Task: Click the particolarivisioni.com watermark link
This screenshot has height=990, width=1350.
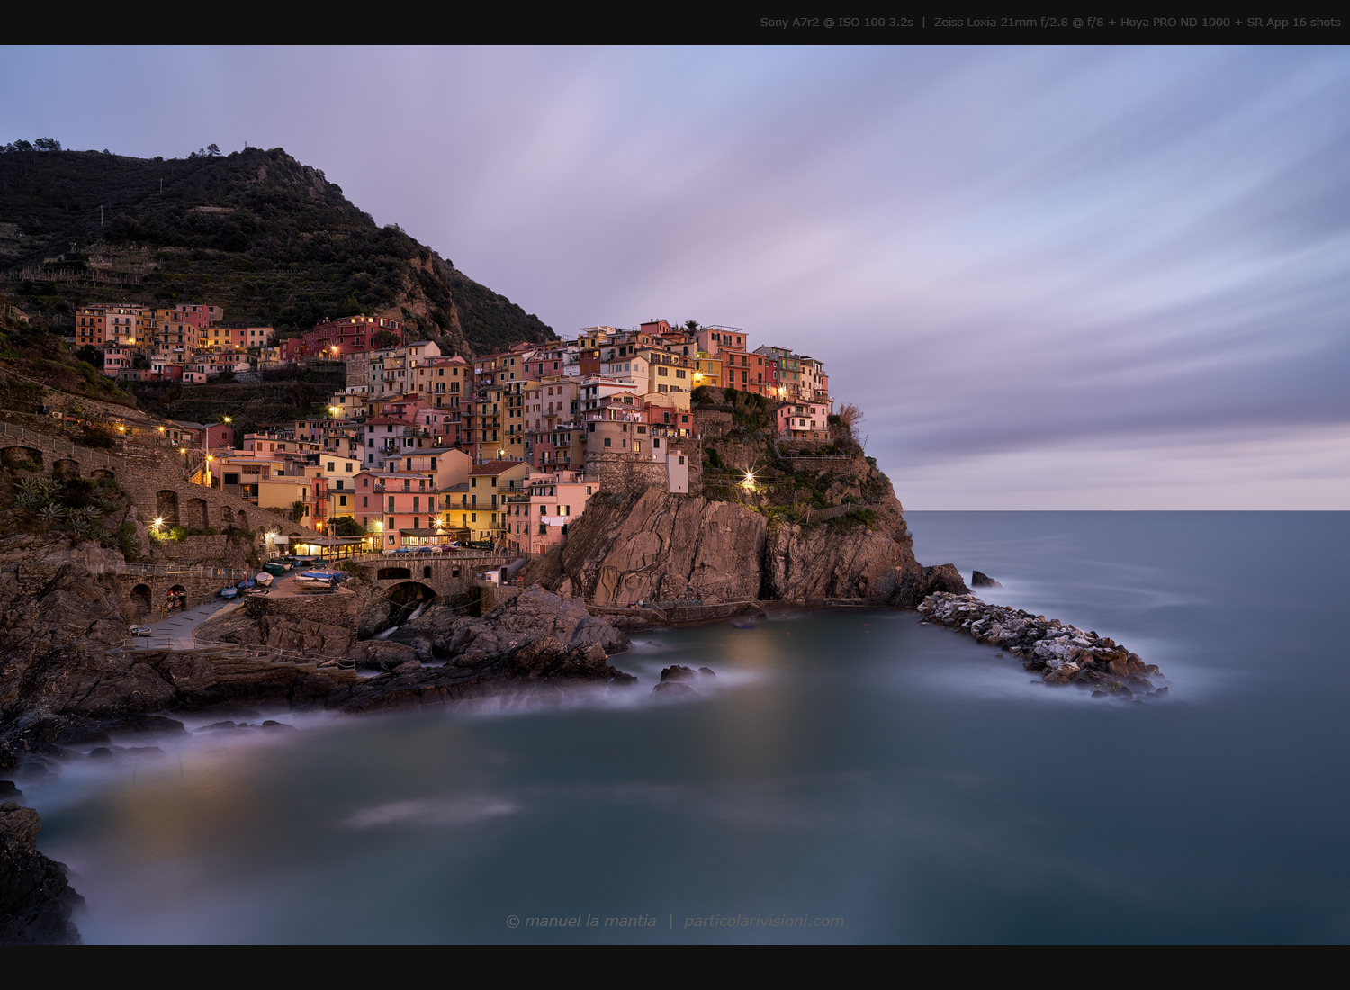Action: tap(763, 921)
